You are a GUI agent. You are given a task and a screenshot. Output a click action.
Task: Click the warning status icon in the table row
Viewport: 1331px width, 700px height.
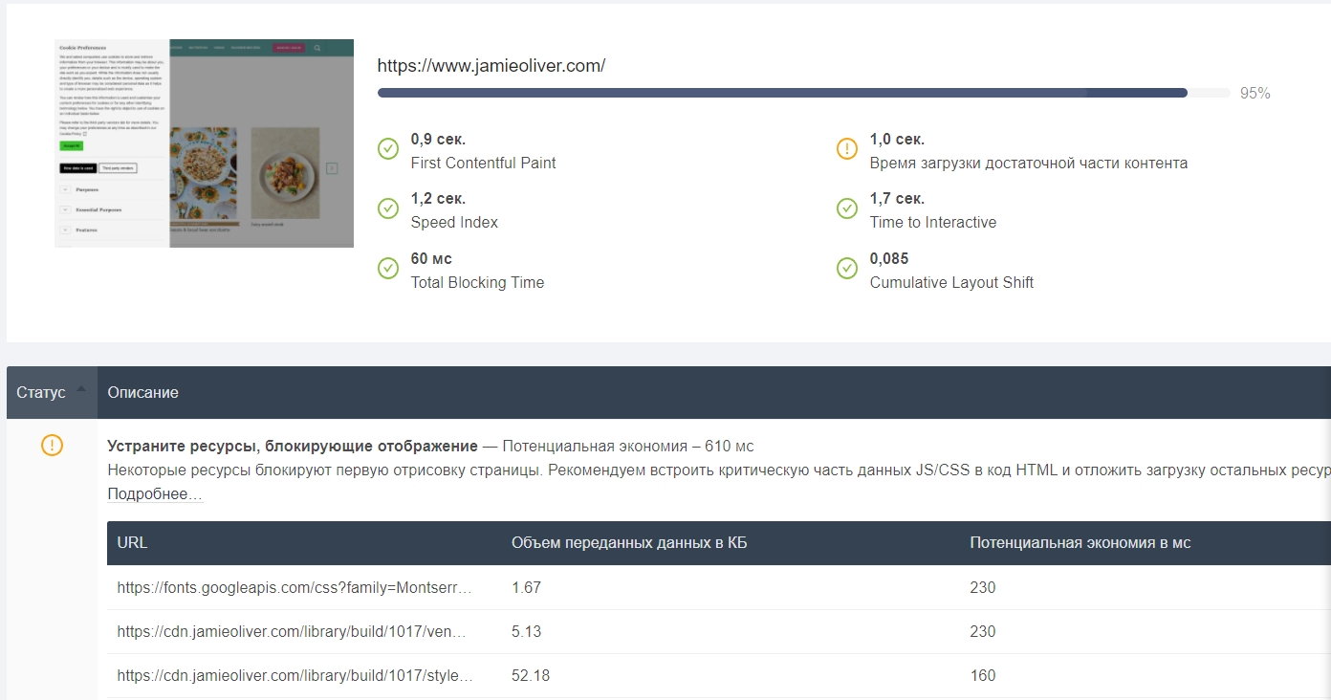(x=52, y=445)
